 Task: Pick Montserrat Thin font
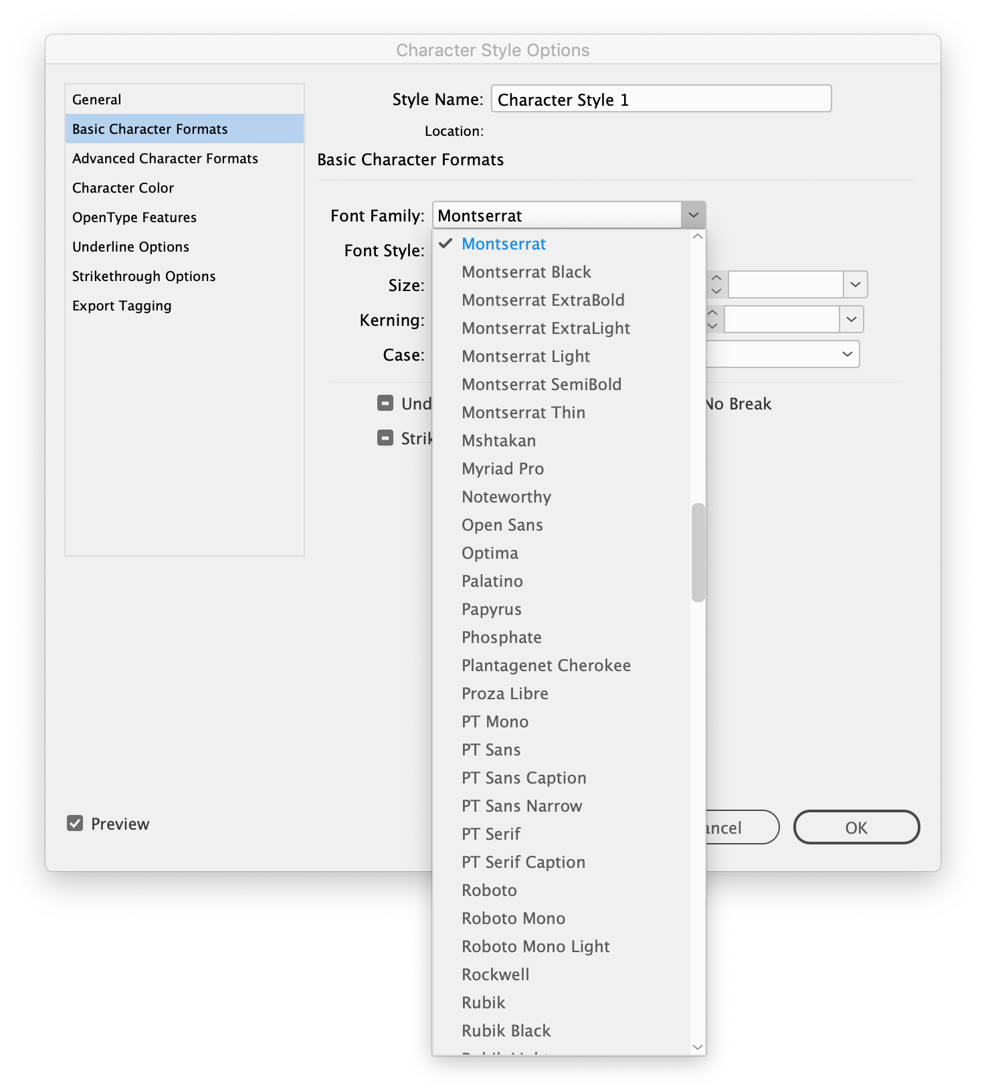(561, 413)
